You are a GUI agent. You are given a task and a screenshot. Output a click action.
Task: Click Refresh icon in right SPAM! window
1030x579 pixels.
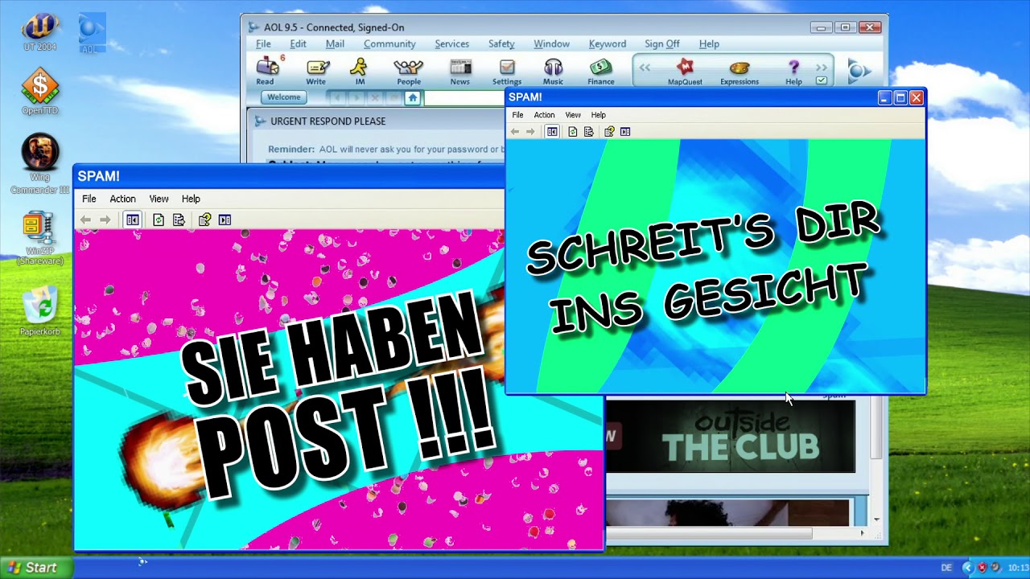click(x=573, y=132)
